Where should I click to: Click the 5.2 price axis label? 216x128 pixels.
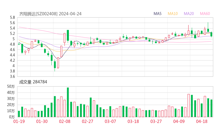[12, 34]
